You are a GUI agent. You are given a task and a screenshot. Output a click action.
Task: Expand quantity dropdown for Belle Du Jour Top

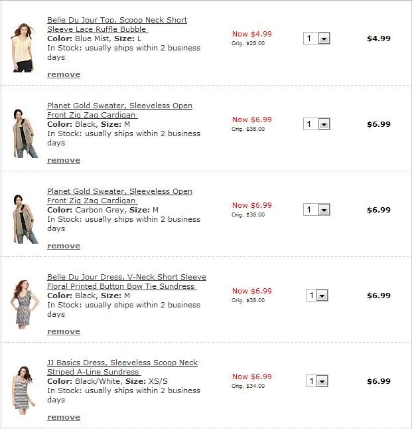(317, 39)
